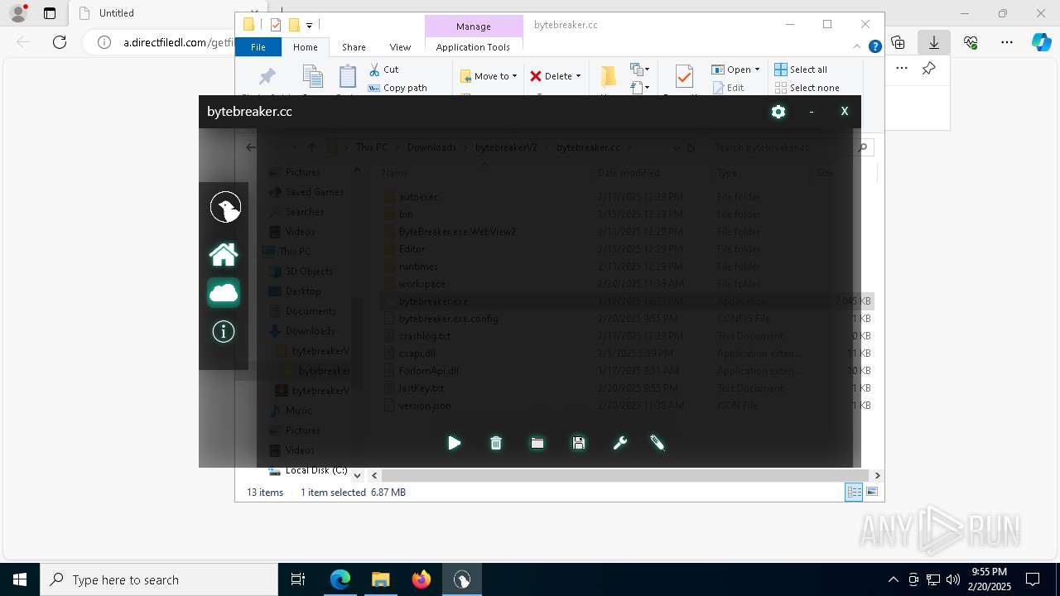Click the Windows search box
The height and width of the screenshot is (596, 1060).
159,579
